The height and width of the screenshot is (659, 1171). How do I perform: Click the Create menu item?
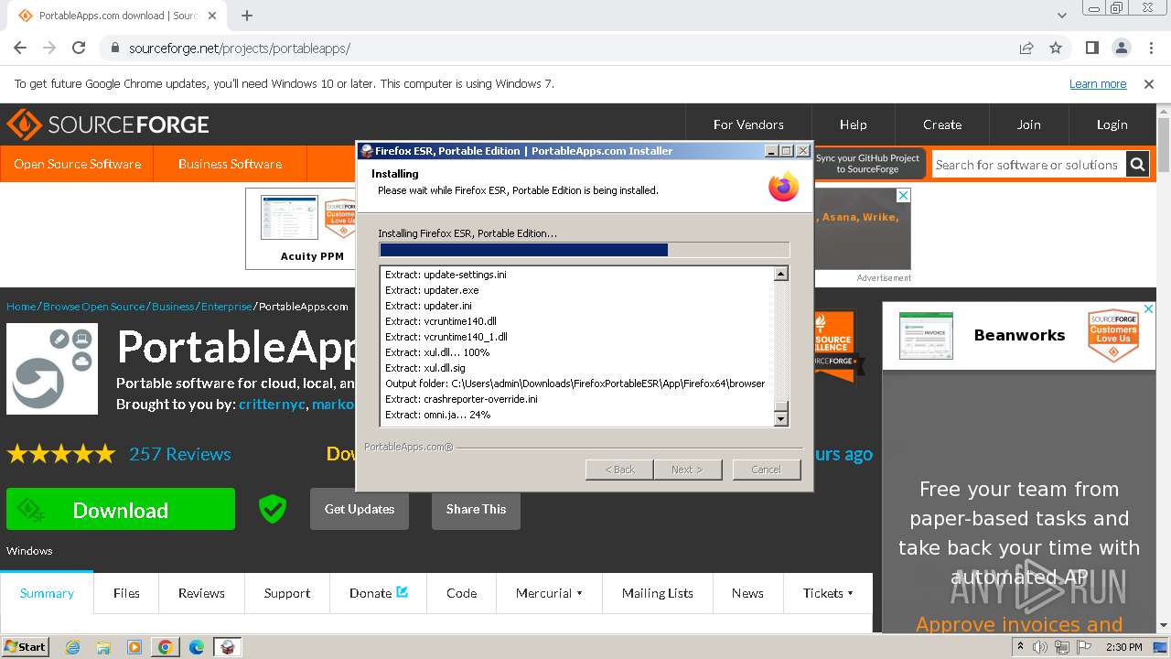pos(942,124)
